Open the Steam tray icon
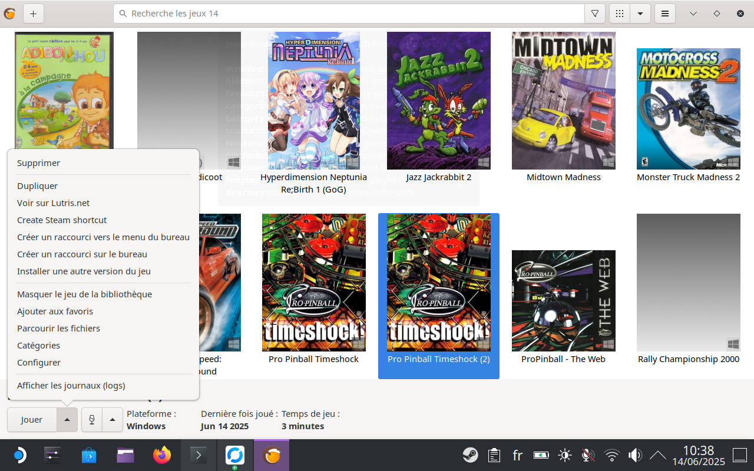754x471 pixels. [470, 455]
